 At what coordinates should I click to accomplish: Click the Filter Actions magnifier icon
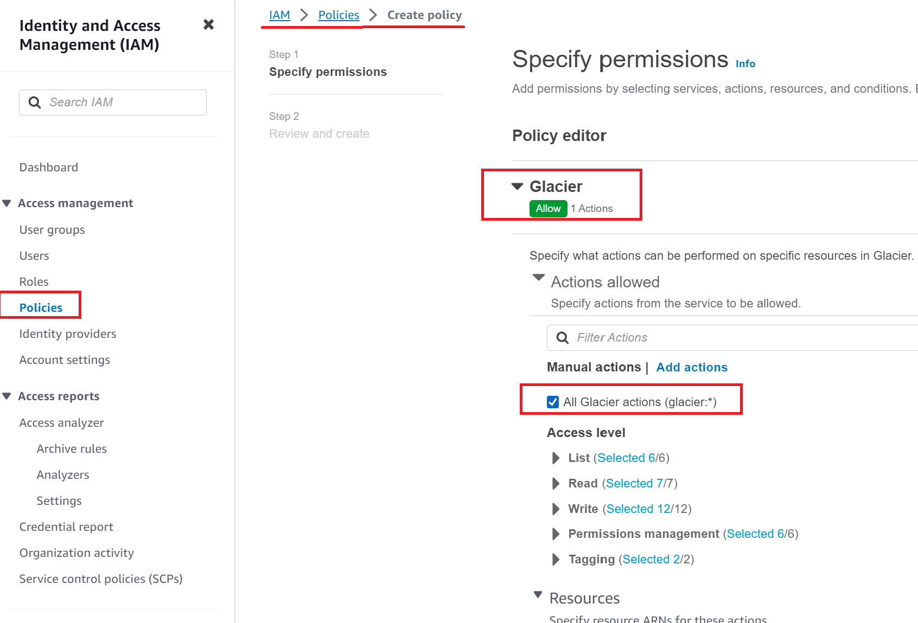pos(563,338)
